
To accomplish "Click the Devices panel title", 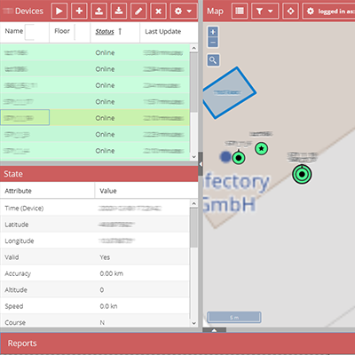I will click(x=29, y=11).
